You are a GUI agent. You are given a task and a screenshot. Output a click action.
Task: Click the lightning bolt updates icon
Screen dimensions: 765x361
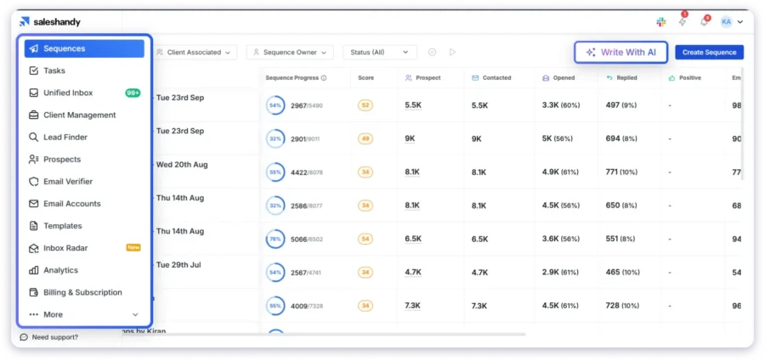[683, 21]
